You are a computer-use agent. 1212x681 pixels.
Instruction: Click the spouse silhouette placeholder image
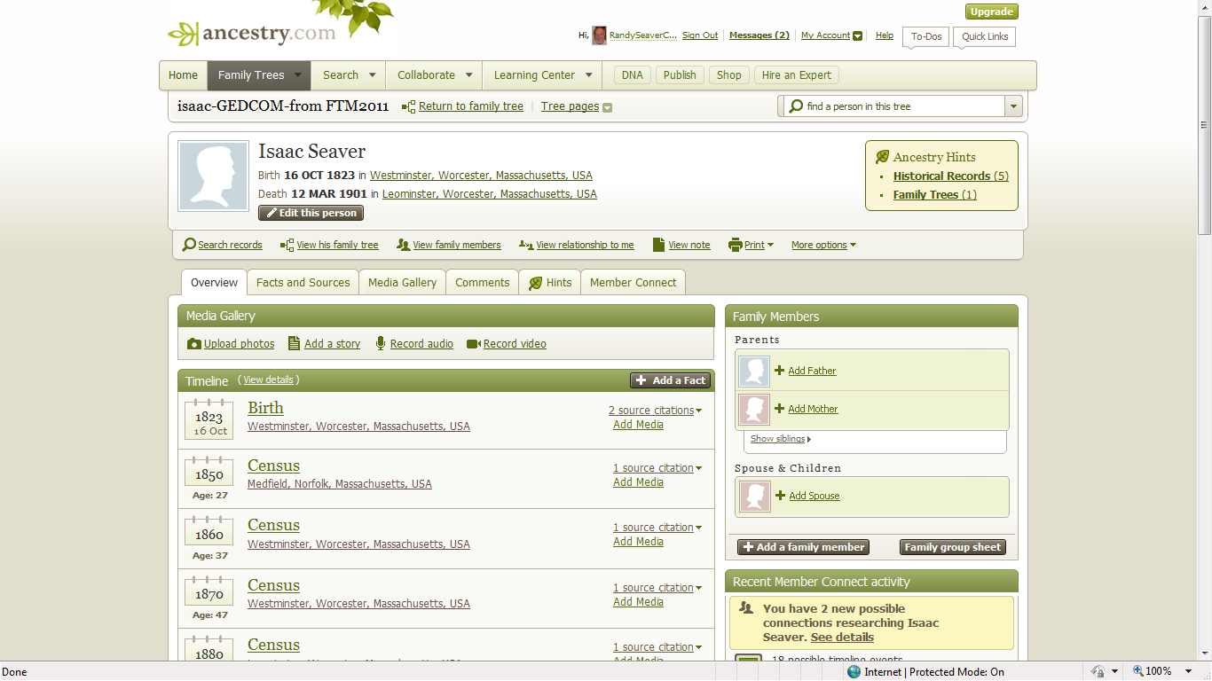coord(755,496)
